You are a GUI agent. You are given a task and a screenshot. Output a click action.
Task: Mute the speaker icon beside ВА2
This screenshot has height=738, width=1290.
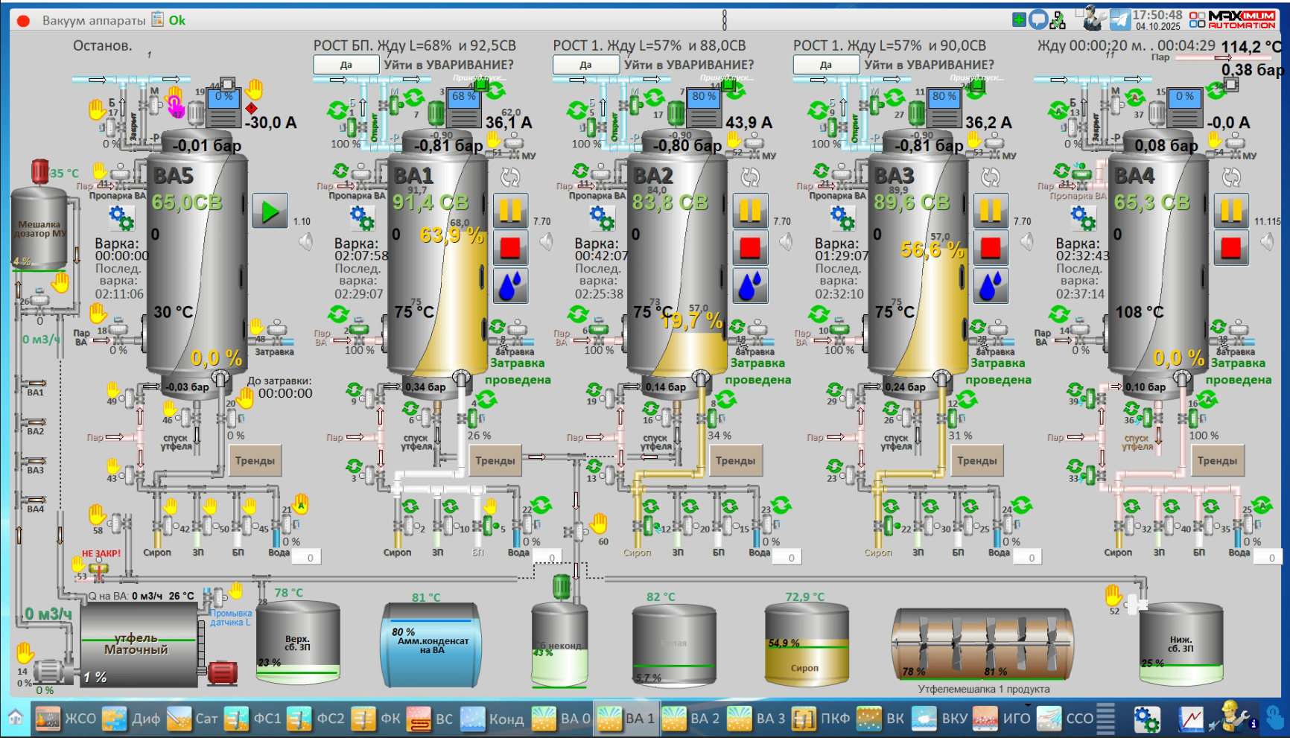pyautogui.click(x=786, y=241)
